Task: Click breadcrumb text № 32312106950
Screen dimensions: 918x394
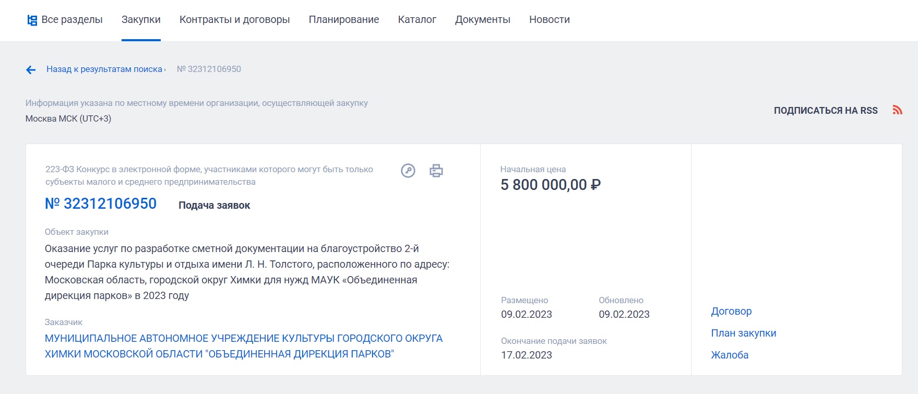Action: 209,69
